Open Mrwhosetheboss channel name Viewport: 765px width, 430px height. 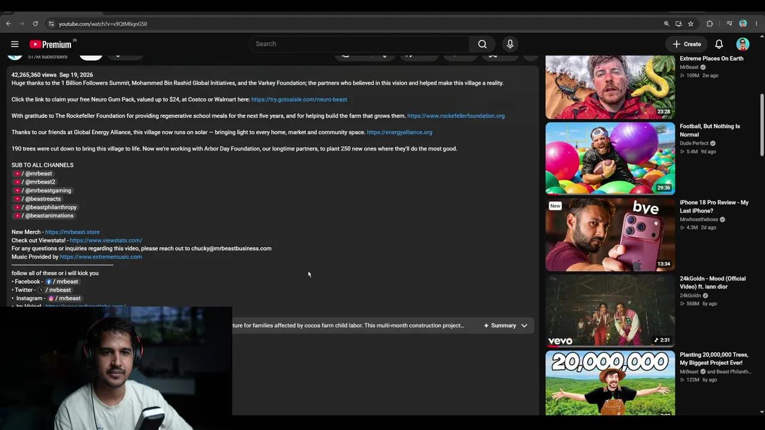(699, 220)
